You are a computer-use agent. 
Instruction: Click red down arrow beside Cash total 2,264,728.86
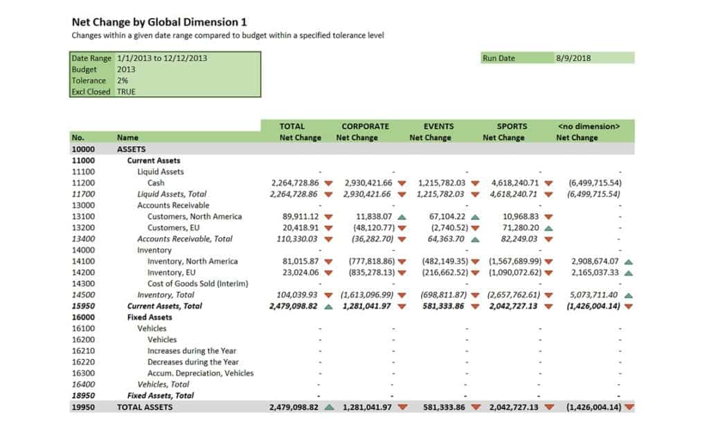(328, 183)
